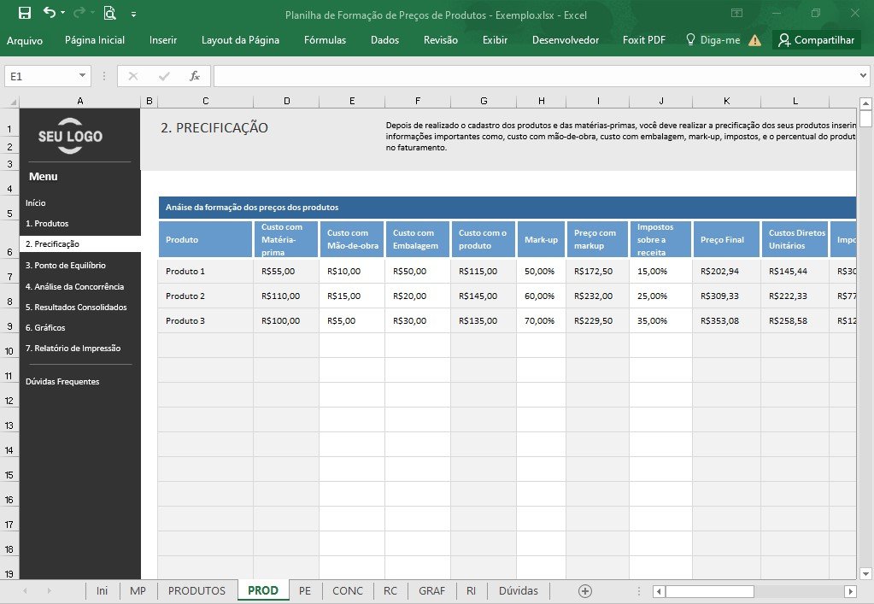This screenshot has height=604, width=874.
Task: Click the vertical scrollbar down arrow
Action: click(865, 573)
